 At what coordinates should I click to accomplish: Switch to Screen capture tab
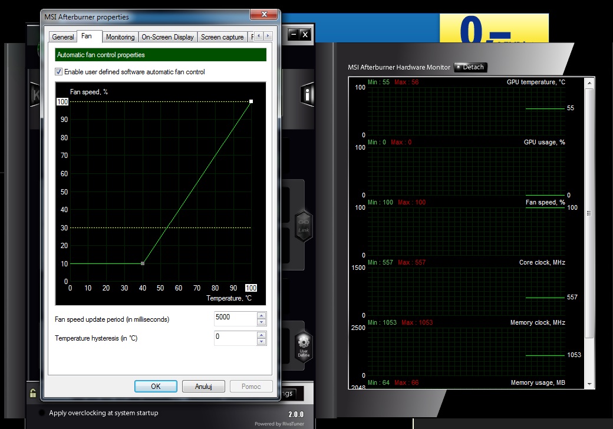click(222, 37)
